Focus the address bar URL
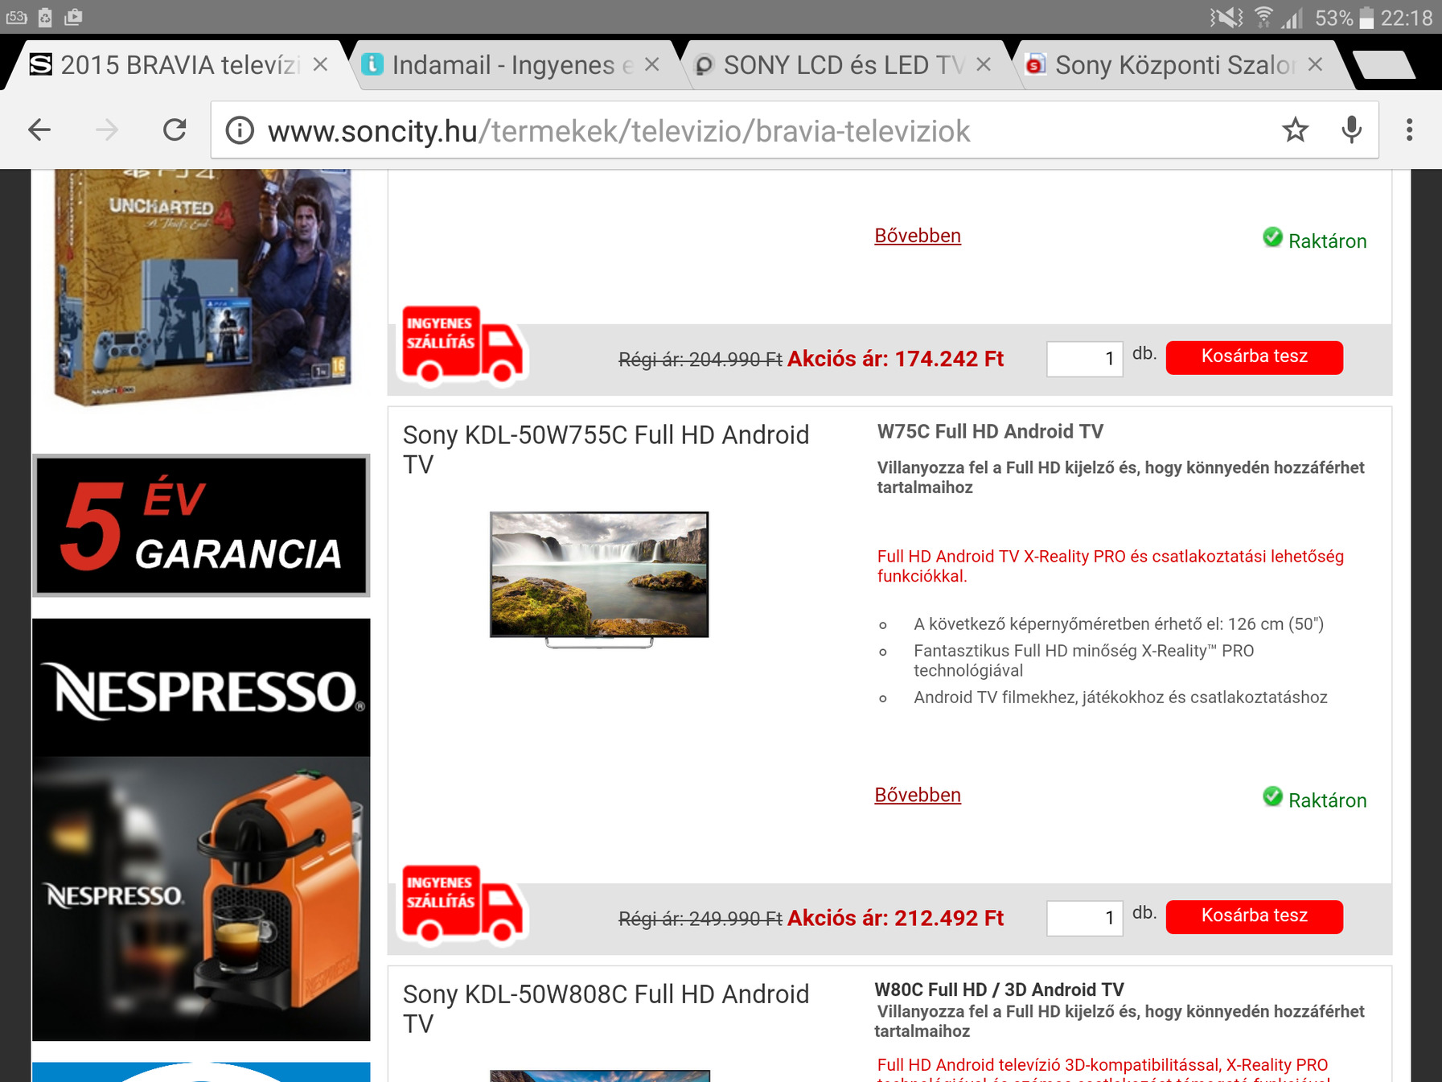 619,131
